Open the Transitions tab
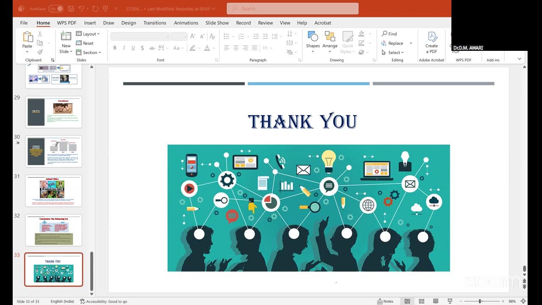The height and width of the screenshot is (305, 542). click(155, 23)
